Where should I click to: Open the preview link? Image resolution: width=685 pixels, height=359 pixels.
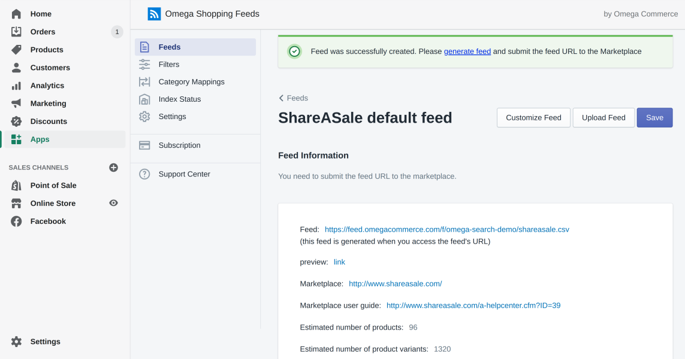[339, 262]
